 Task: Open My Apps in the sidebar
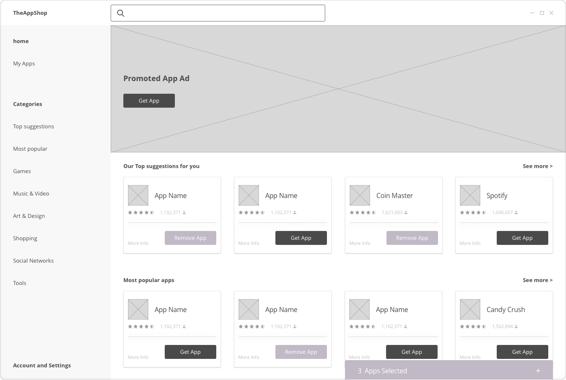[24, 63]
